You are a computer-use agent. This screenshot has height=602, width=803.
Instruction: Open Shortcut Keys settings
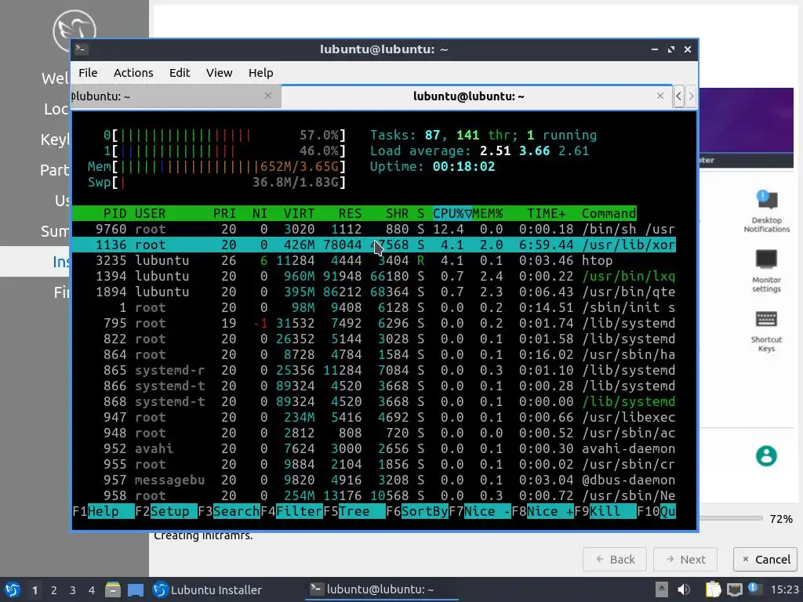pyautogui.click(x=766, y=332)
